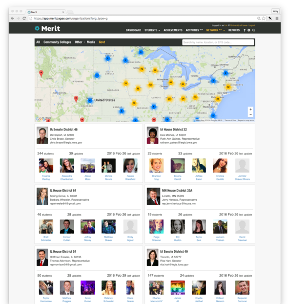Click the yellow cluster marker labeled 33
Image resolution: width=289 pixels, height=304 pixels.
coord(125,84)
